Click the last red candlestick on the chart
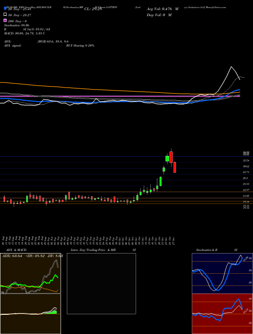The image size is (253, 334). tap(175, 167)
